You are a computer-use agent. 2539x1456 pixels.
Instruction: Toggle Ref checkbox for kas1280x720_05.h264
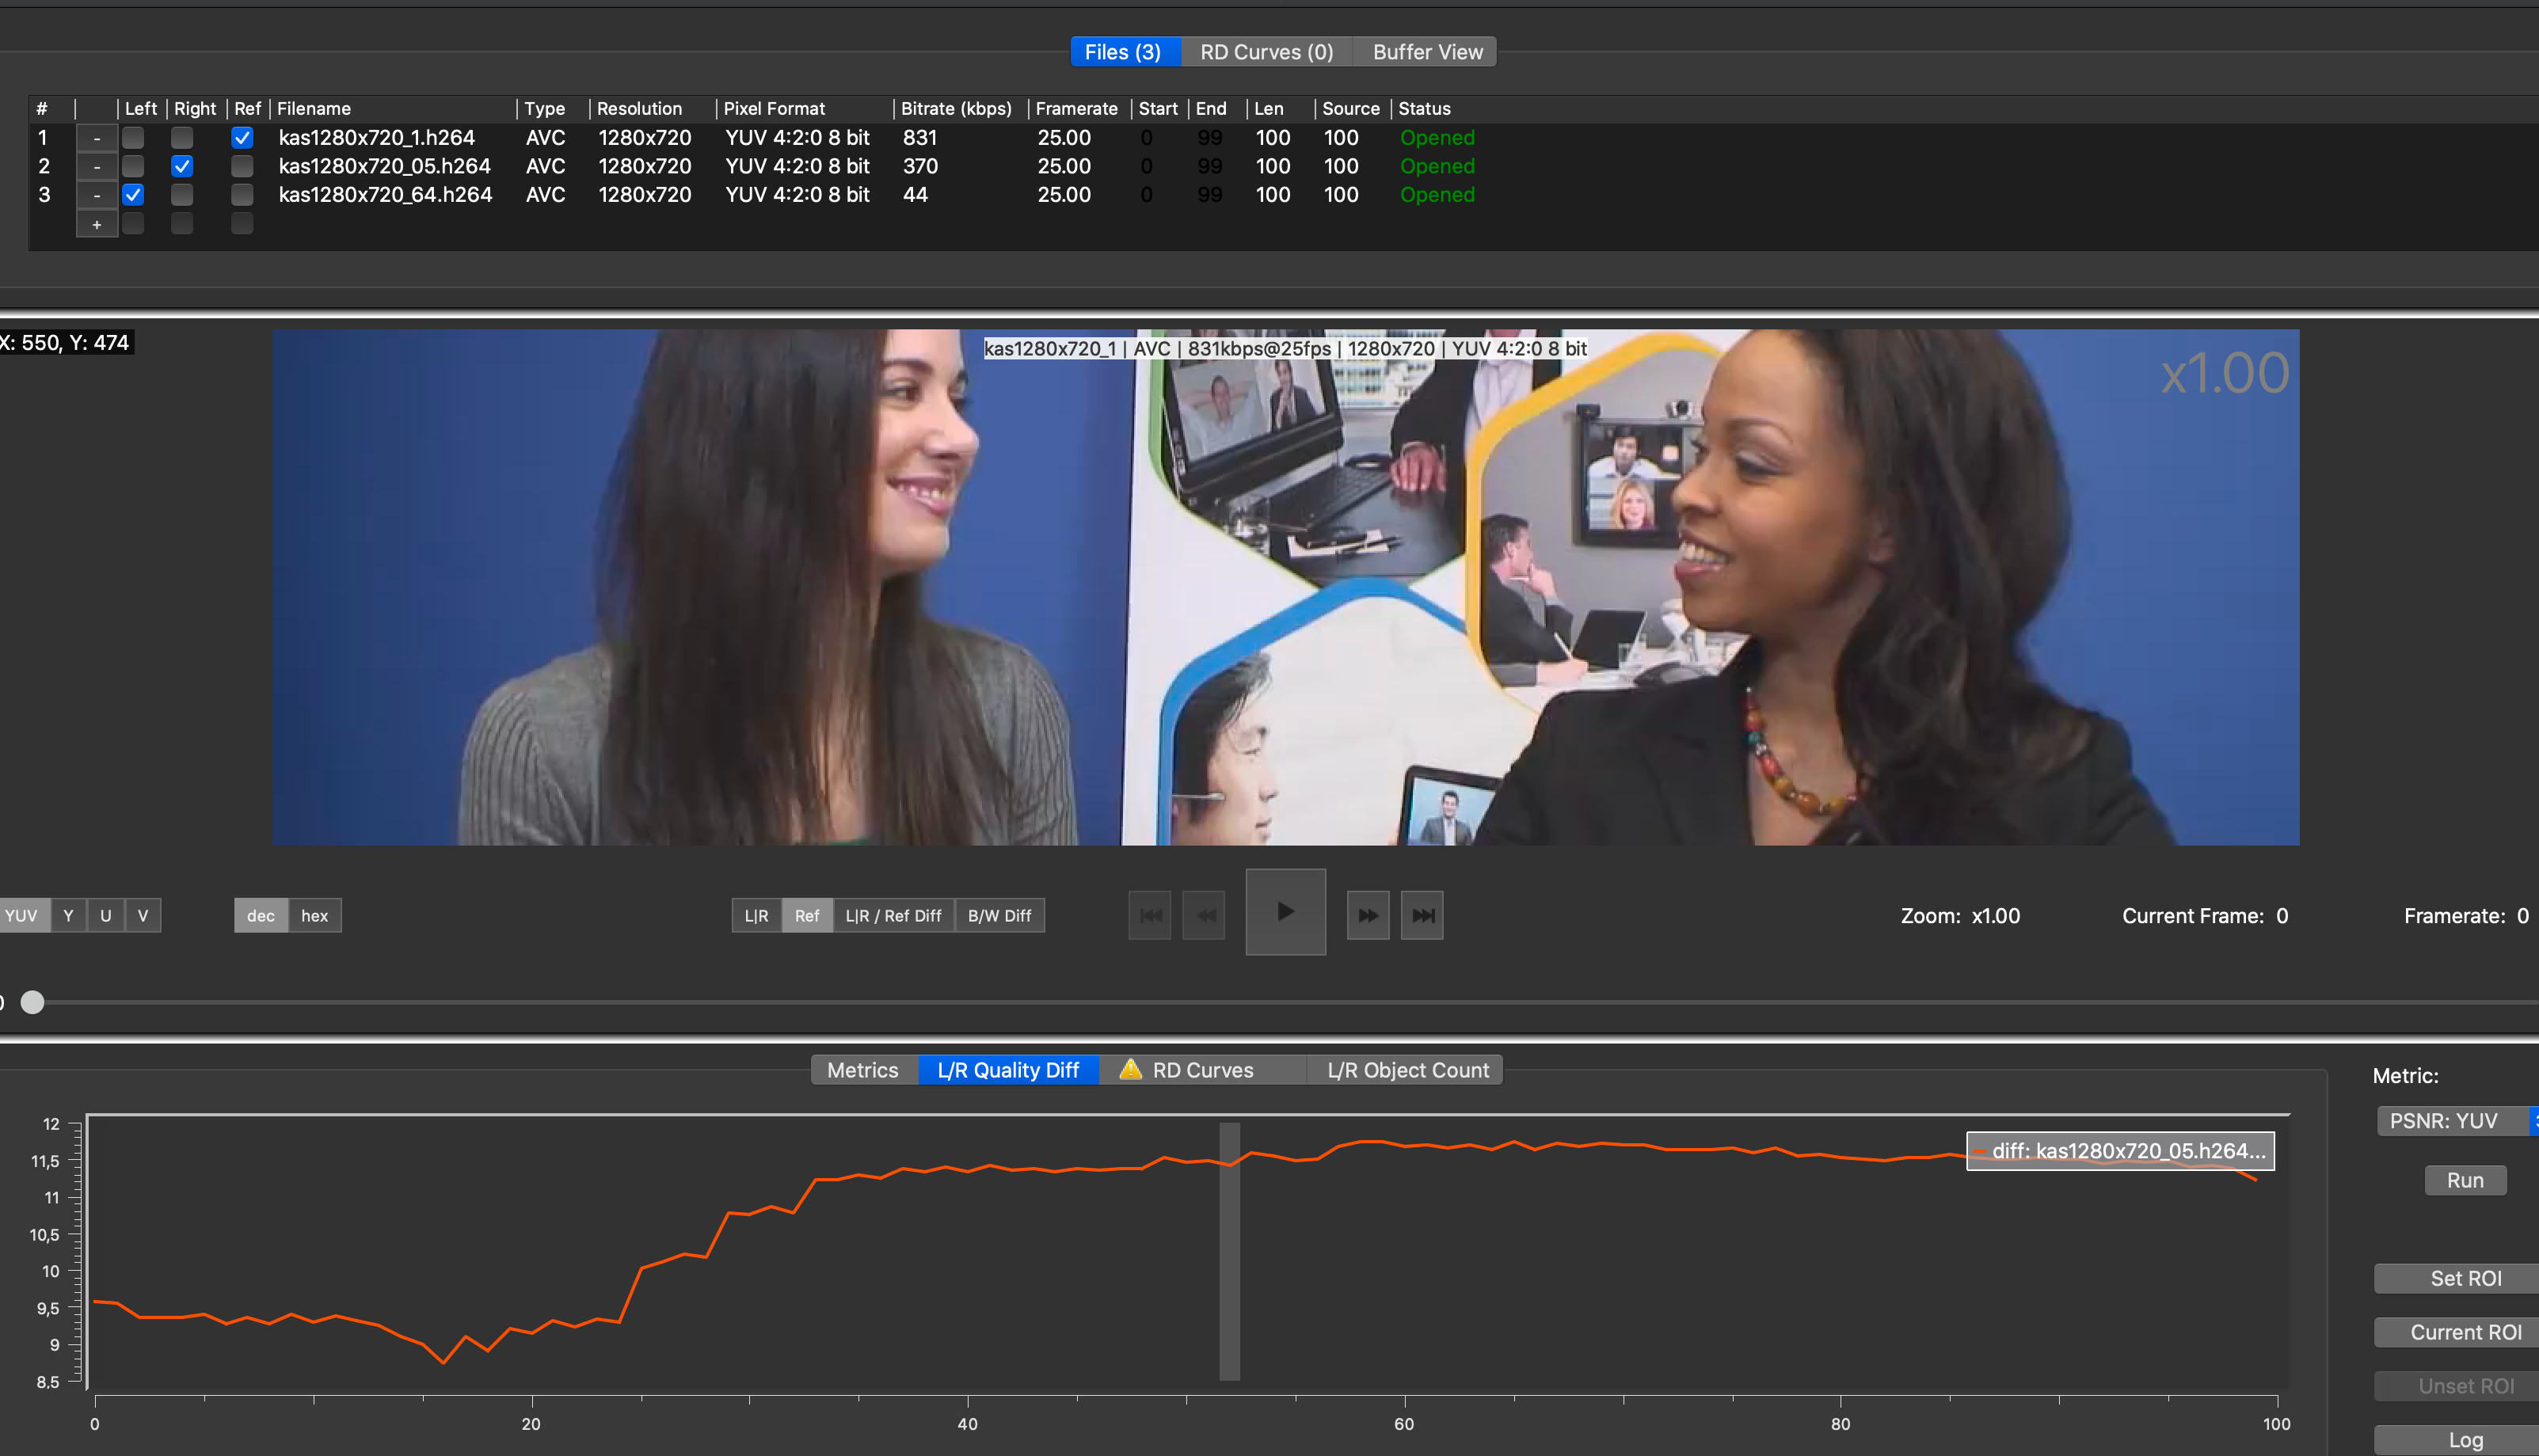[242, 166]
